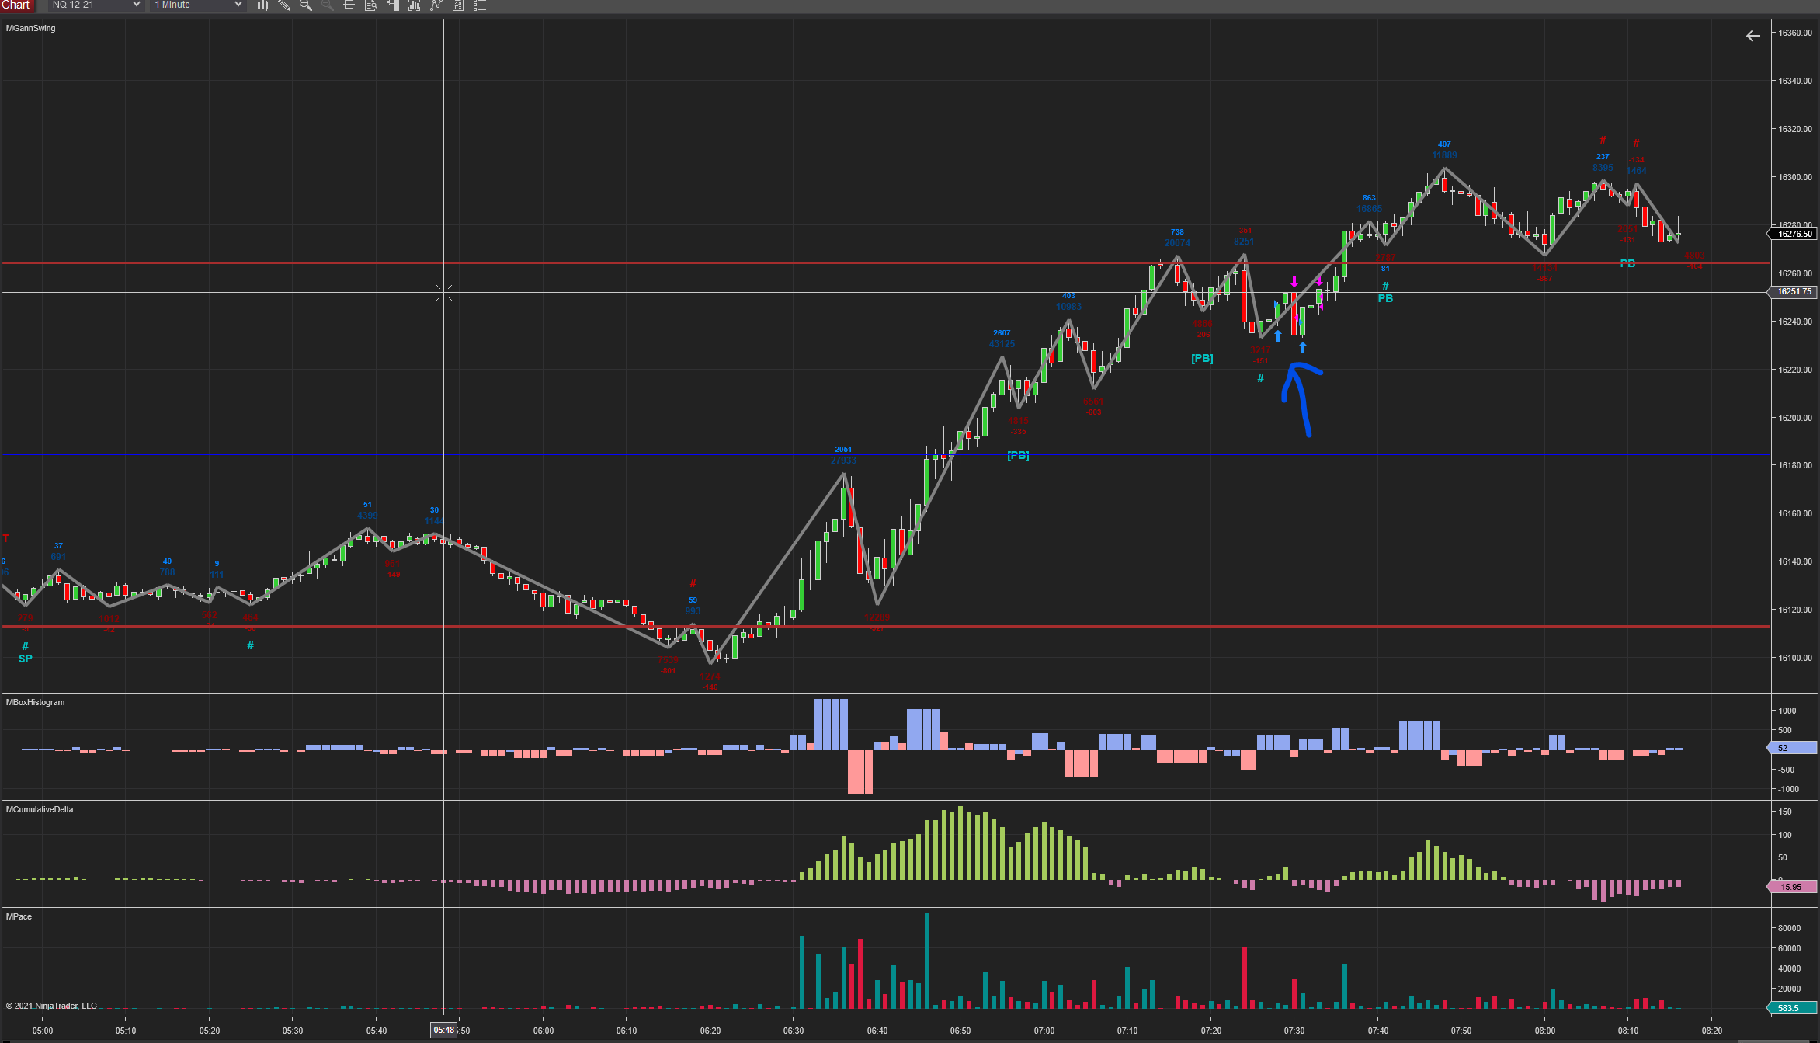1820x1043 pixels.
Task: Select the MPace panel label
Action: [19, 916]
